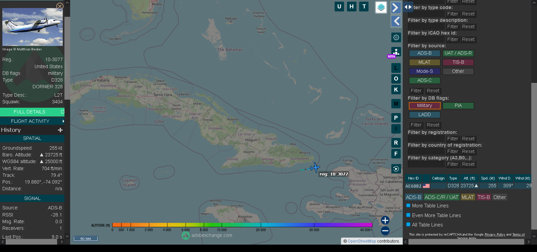Expand History with the plus icon

click(60, 130)
